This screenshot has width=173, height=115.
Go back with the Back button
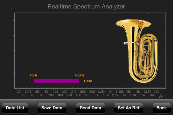(x=162, y=108)
